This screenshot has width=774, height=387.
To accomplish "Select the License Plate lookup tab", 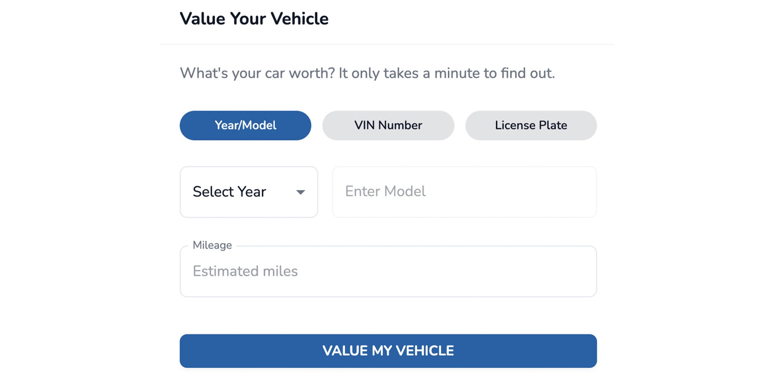I will click(x=531, y=125).
